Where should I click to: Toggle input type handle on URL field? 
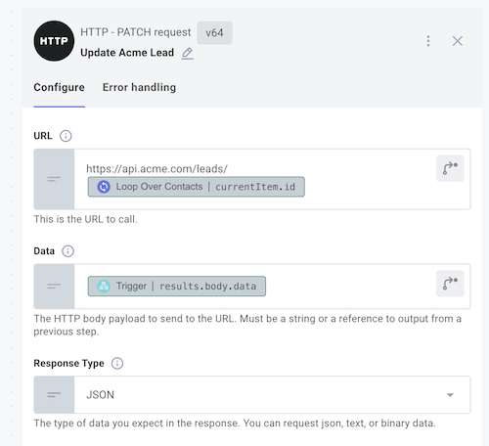54,179
